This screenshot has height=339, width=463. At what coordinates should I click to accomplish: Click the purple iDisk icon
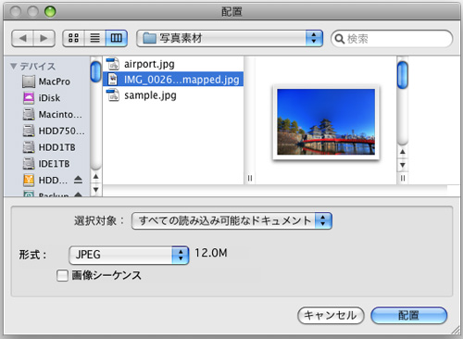(29, 98)
